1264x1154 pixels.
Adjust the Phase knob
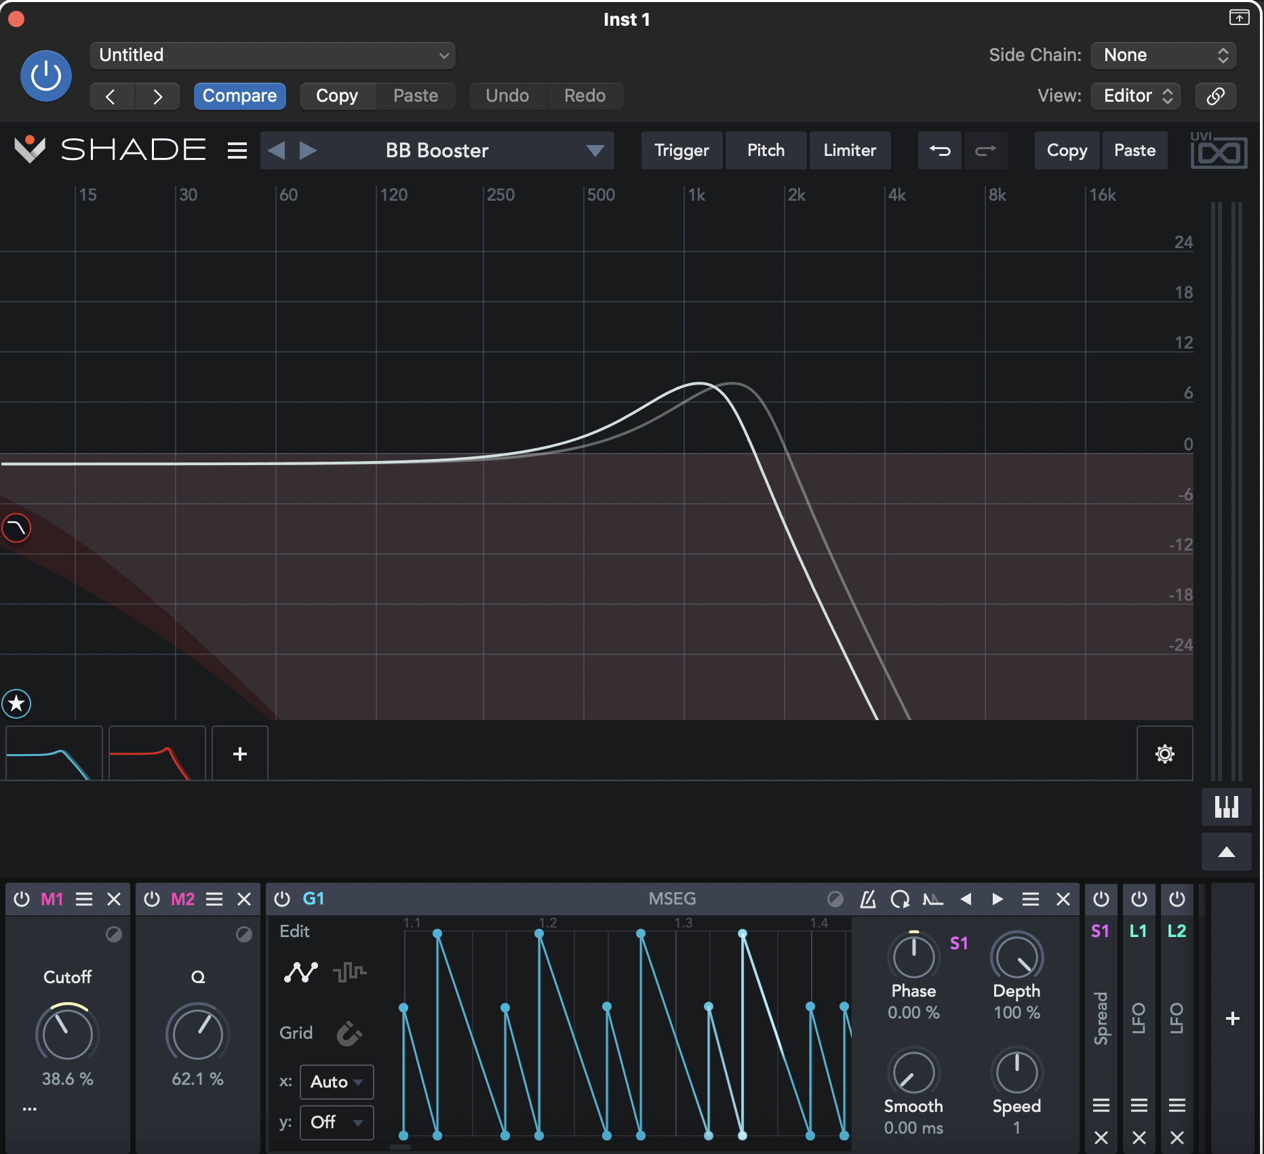[913, 957]
